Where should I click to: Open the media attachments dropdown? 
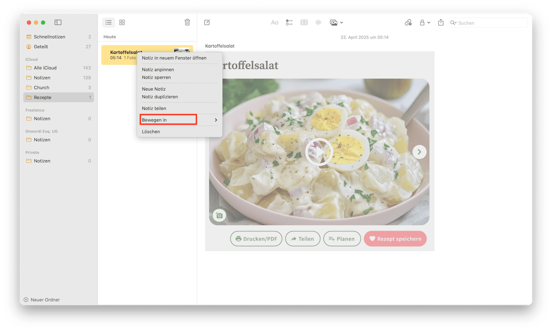[x=336, y=22]
